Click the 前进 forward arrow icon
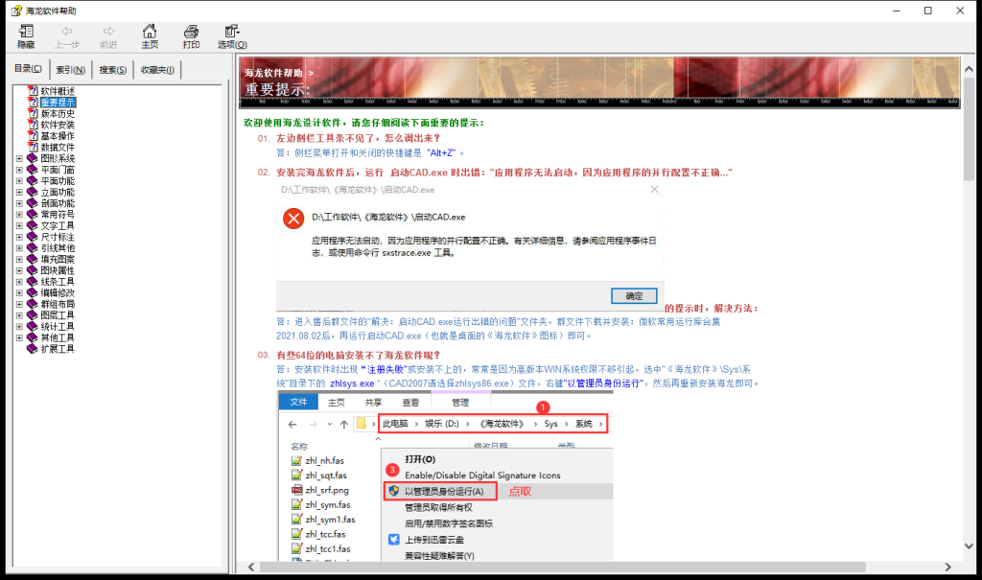This screenshot has height=580, width=982. 108,32
